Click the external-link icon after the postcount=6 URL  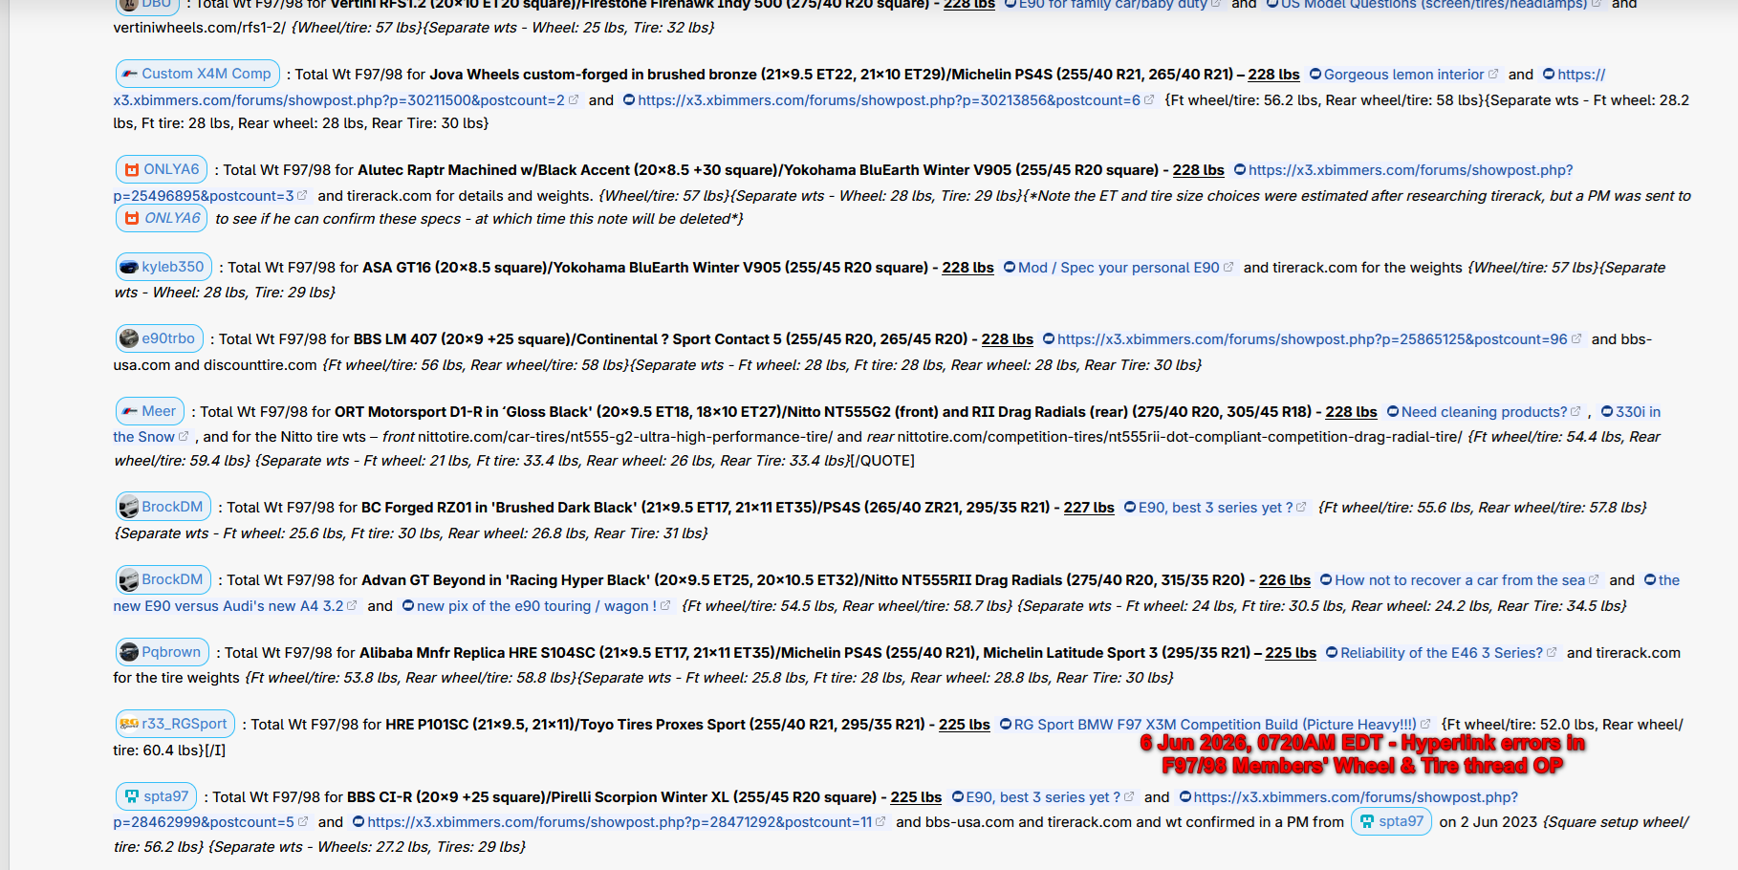coord(1150,100)
